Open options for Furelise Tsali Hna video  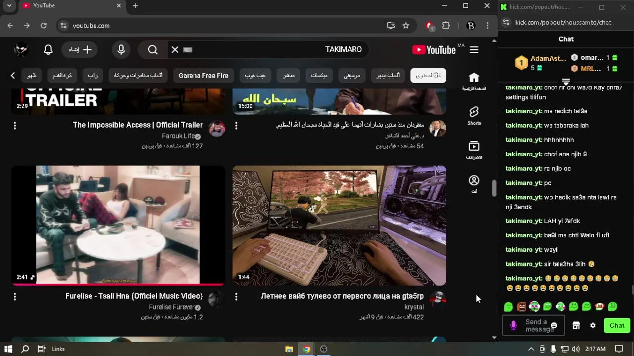[15, 297]
